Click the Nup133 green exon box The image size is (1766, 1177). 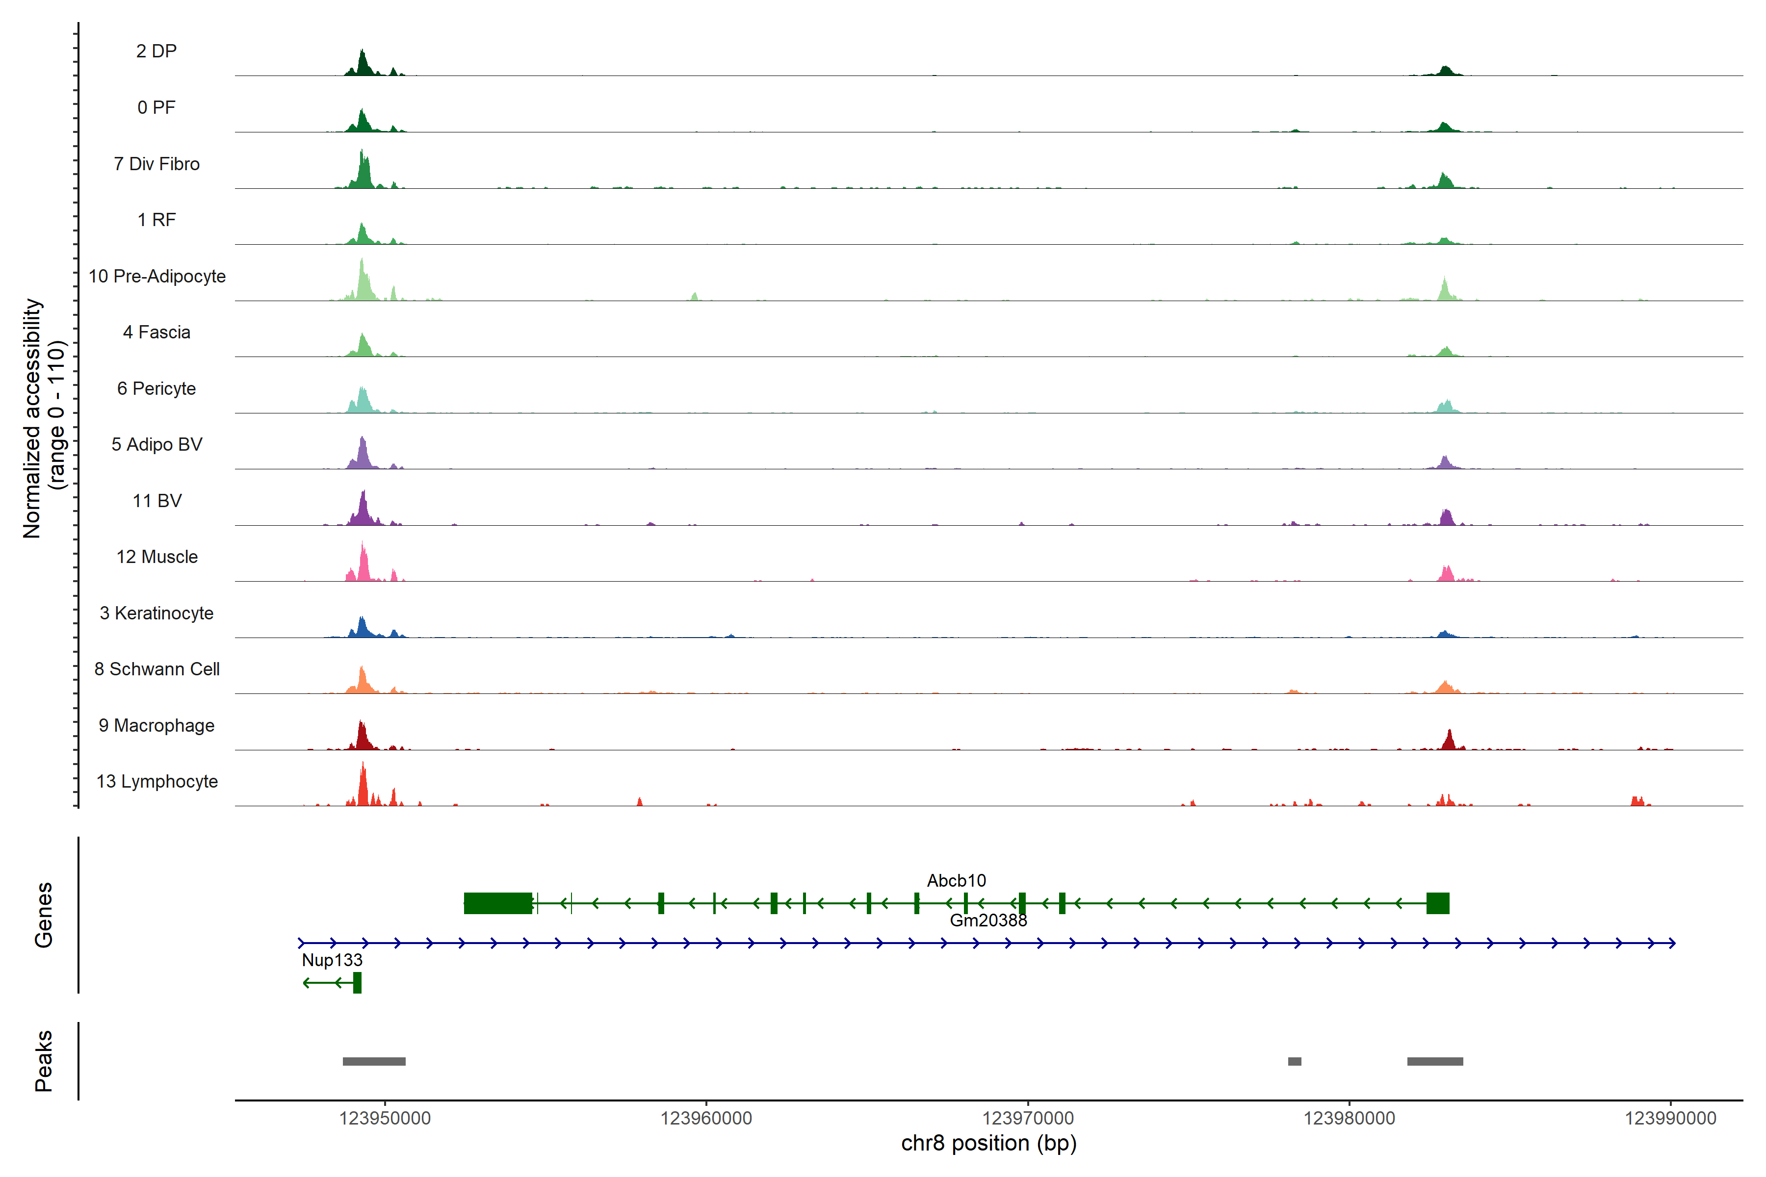coord(358,983)
